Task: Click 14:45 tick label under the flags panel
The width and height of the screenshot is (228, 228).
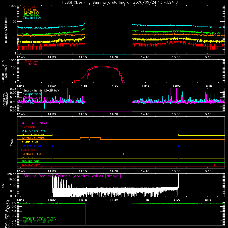Action: [x=145, y=171]
